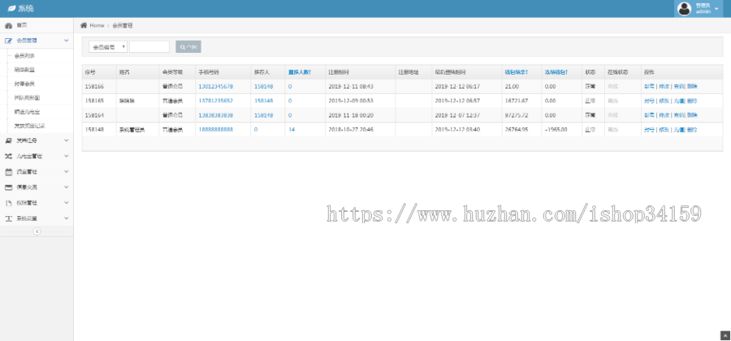Image resolution: width=731 pixels, height=341 pixels.
Task: Click the scroll-to-top arrow at bottom right
Action: click(725, 335)
